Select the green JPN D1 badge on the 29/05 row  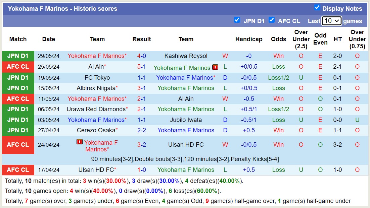pos(18,56)
